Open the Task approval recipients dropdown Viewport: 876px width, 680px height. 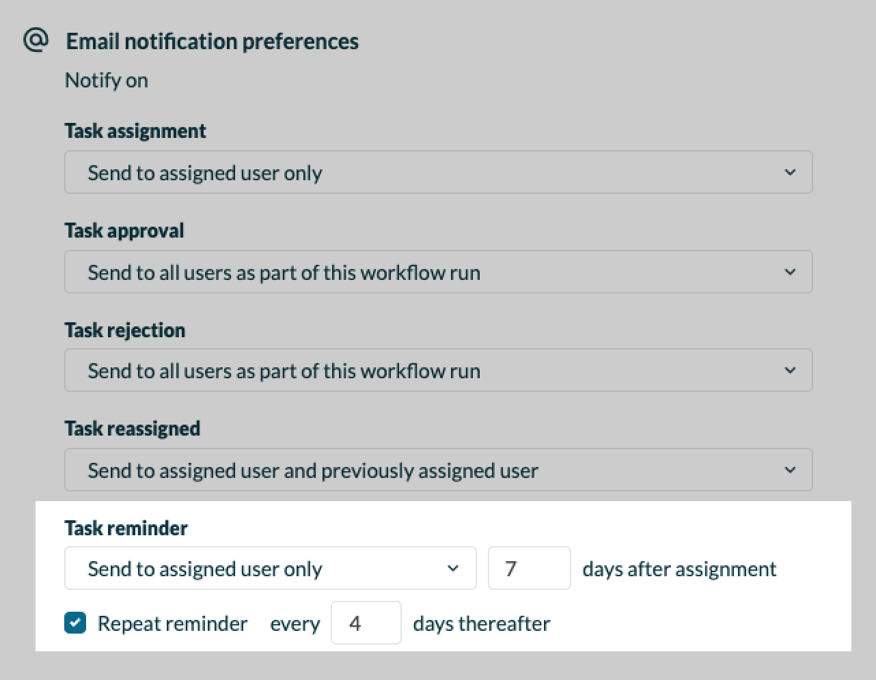(437, 272)
